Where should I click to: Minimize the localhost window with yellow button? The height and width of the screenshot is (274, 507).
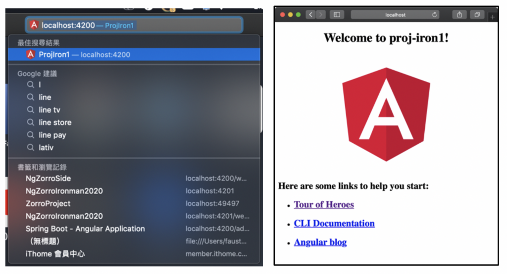(x=290, y=14)
